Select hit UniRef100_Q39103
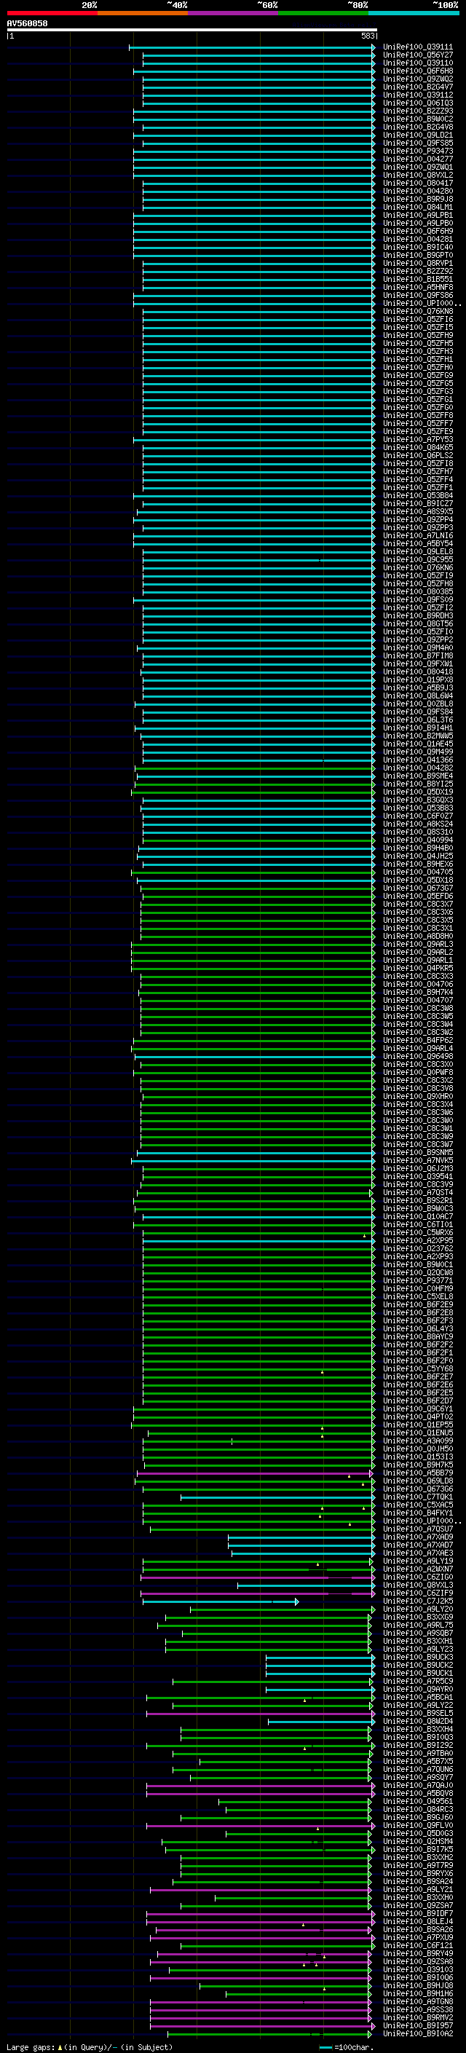466x2053 pixels. (417, 1969)
